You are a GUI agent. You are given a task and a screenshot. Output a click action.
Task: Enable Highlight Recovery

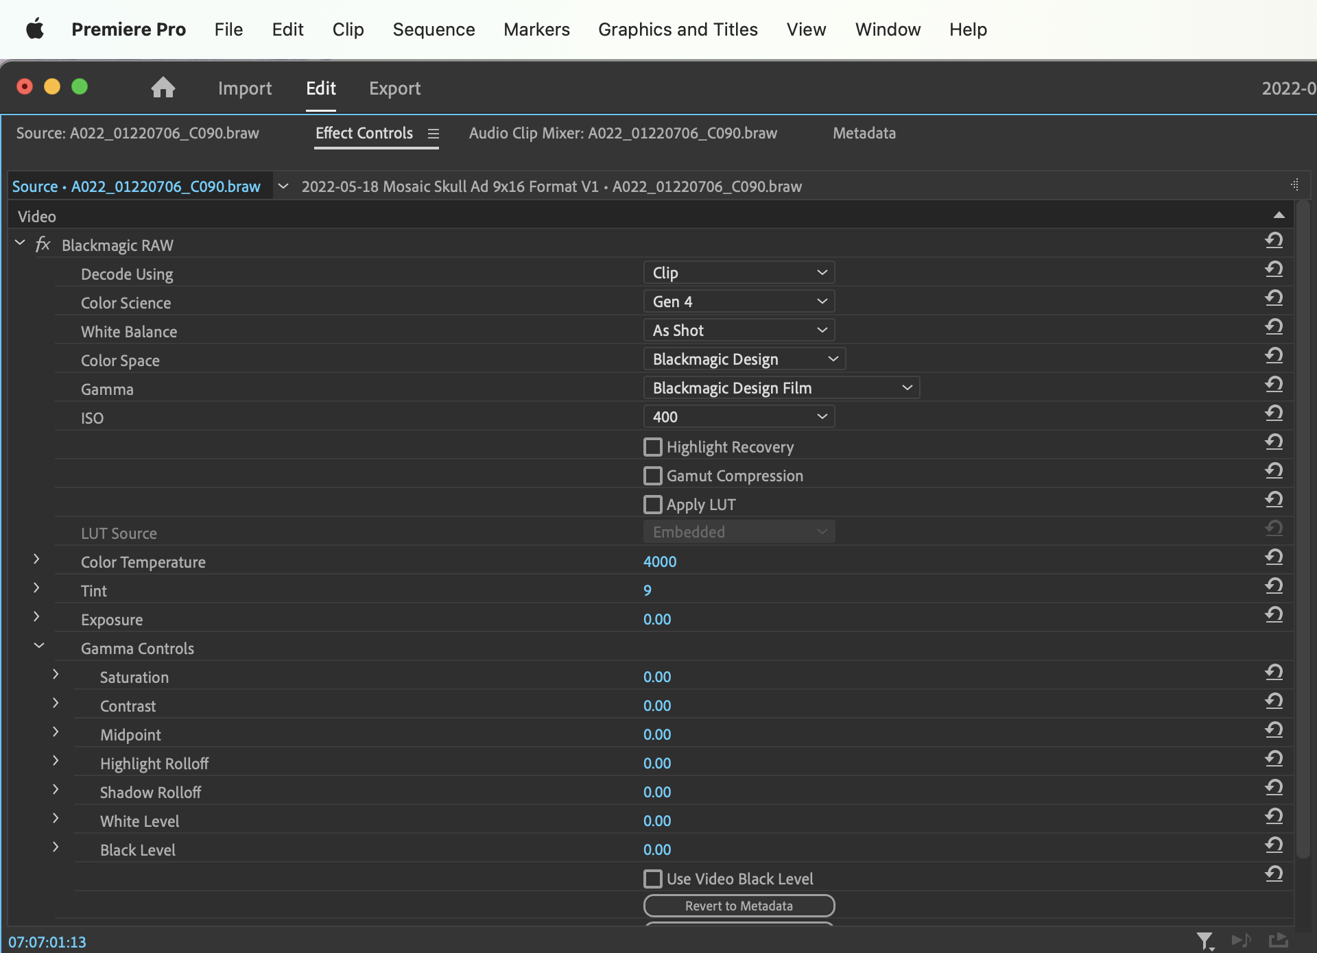pos(652,447)
